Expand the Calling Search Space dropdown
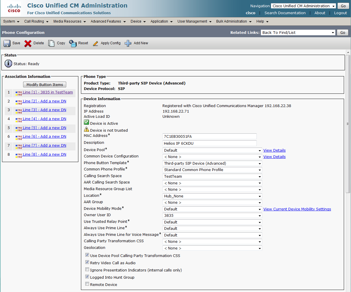Screen dimensions: 351x292 pyautogui.click(x=212, y=177)
